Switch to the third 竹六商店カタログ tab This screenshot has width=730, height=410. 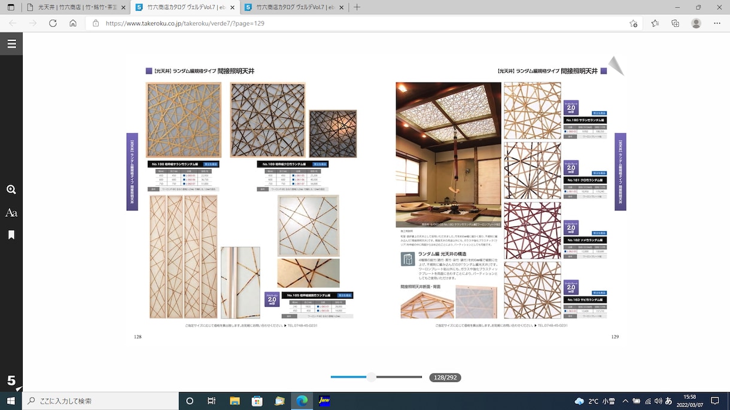(x=293, y=7)
